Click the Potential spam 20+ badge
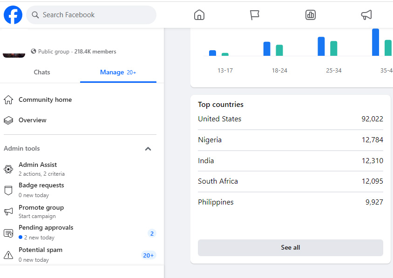Viewport: 393px width, 278px height. [x=149, y=256]
